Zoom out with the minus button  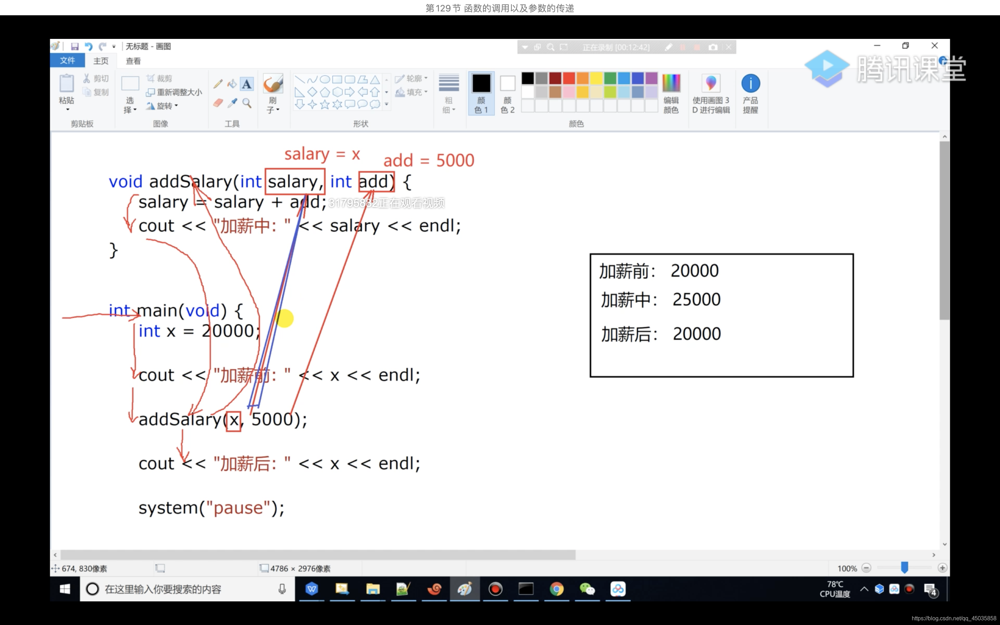(867, 568)
